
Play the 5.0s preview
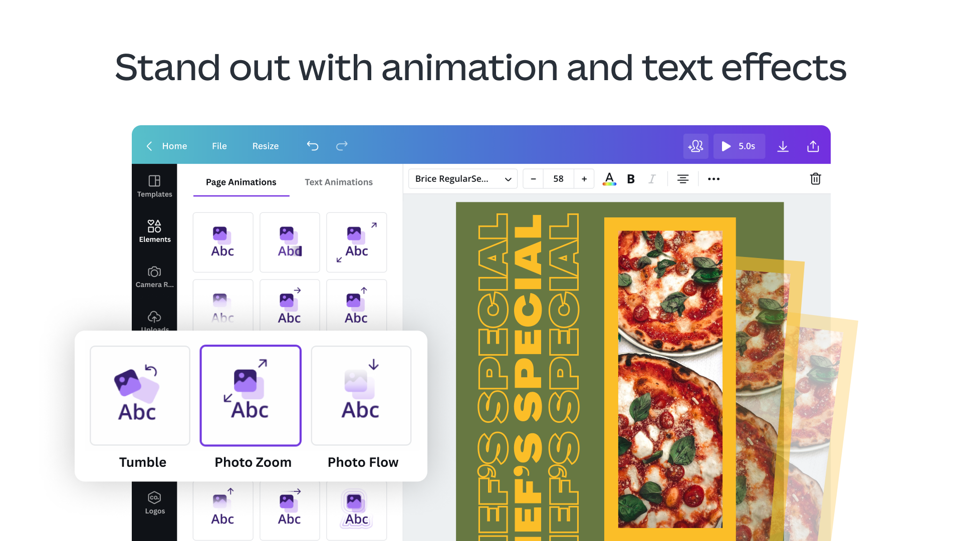point(739,146)
